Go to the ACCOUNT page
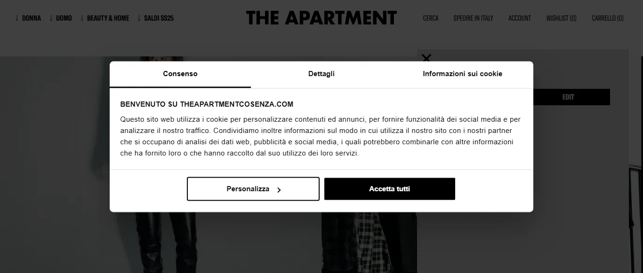 (519, 18)
